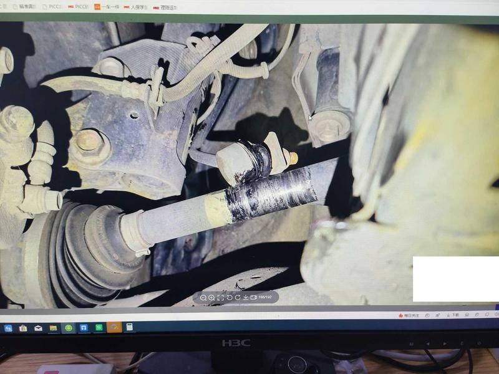Open the 一车一件 bookmark
Screen dimensions: 499x374
coord(107,7)
